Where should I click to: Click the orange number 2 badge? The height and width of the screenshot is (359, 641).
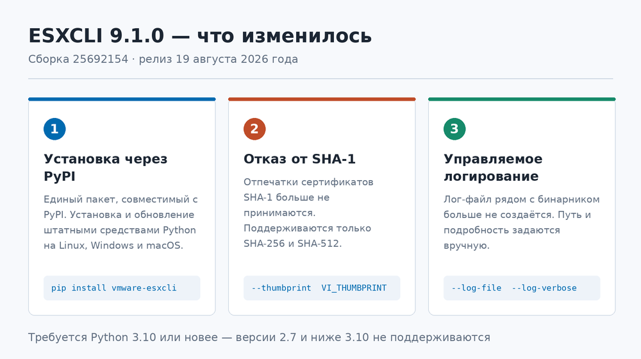point(254,129)
